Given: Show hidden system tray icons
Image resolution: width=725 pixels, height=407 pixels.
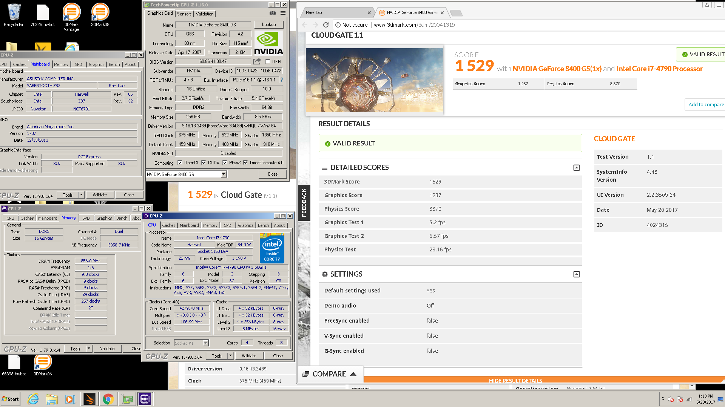Looking at the screenshot, I should pyautogui.click(x=663, y=398).
